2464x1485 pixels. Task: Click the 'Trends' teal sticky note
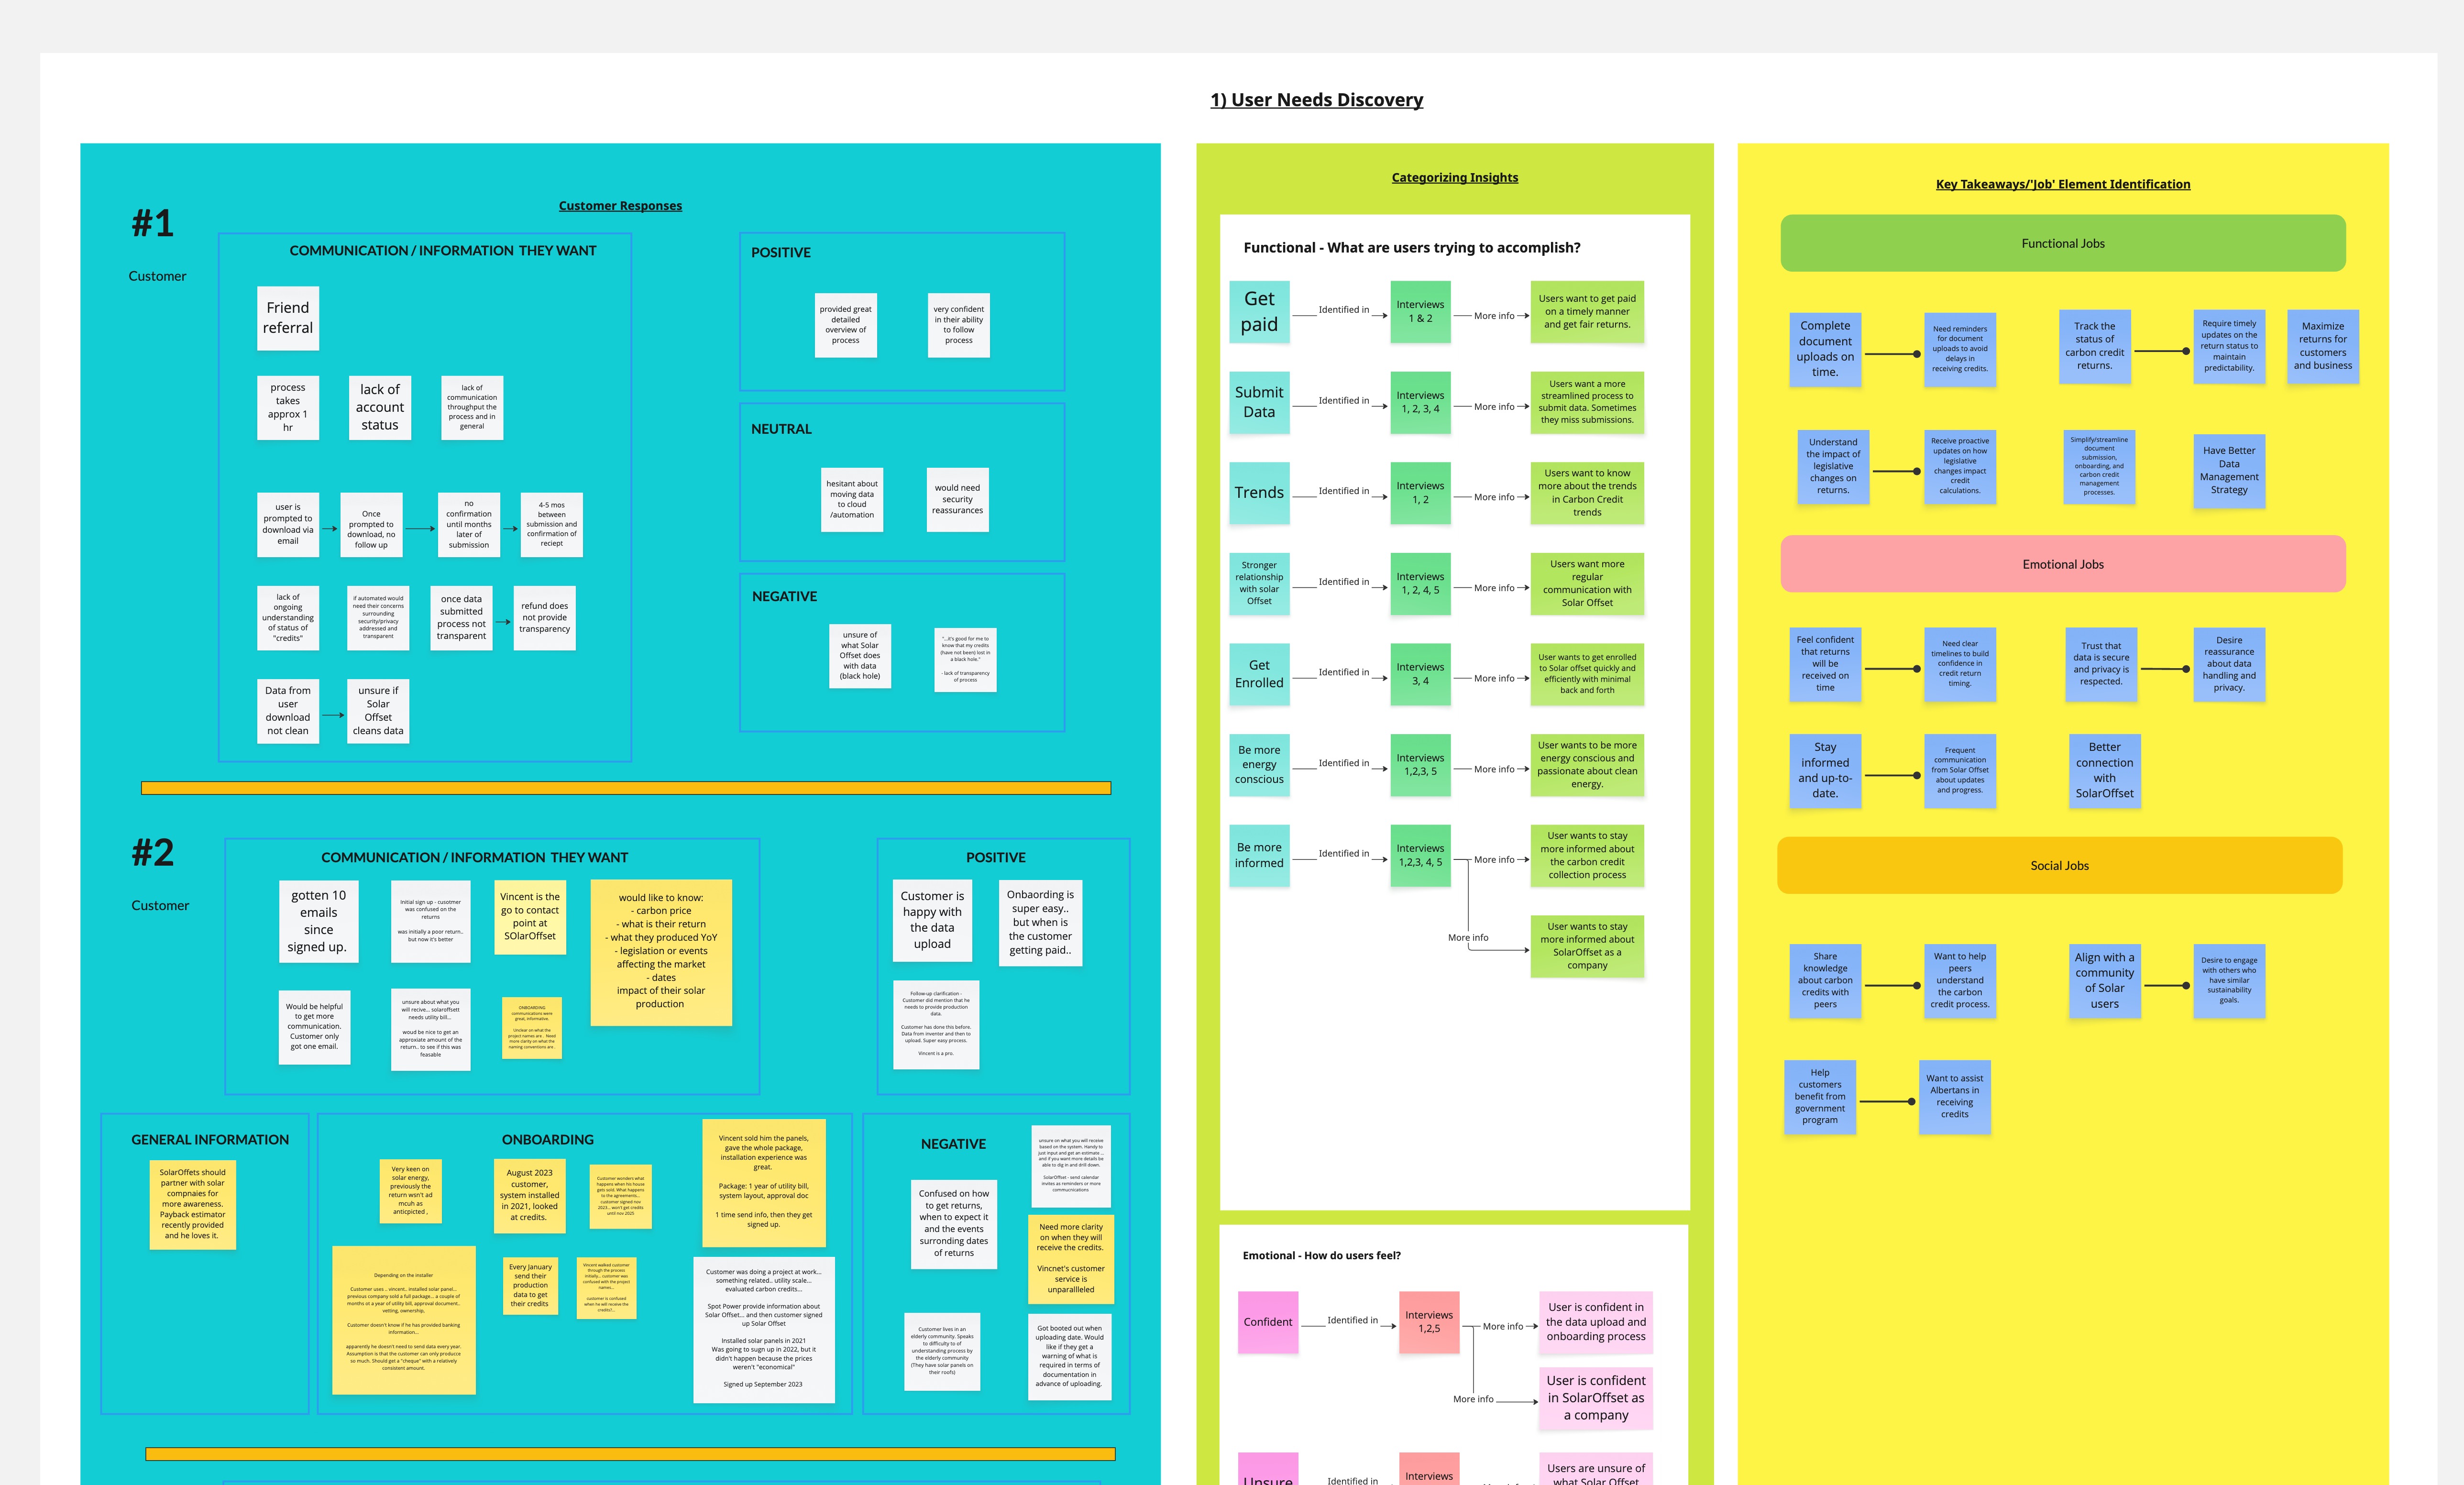coord(1259,493)
